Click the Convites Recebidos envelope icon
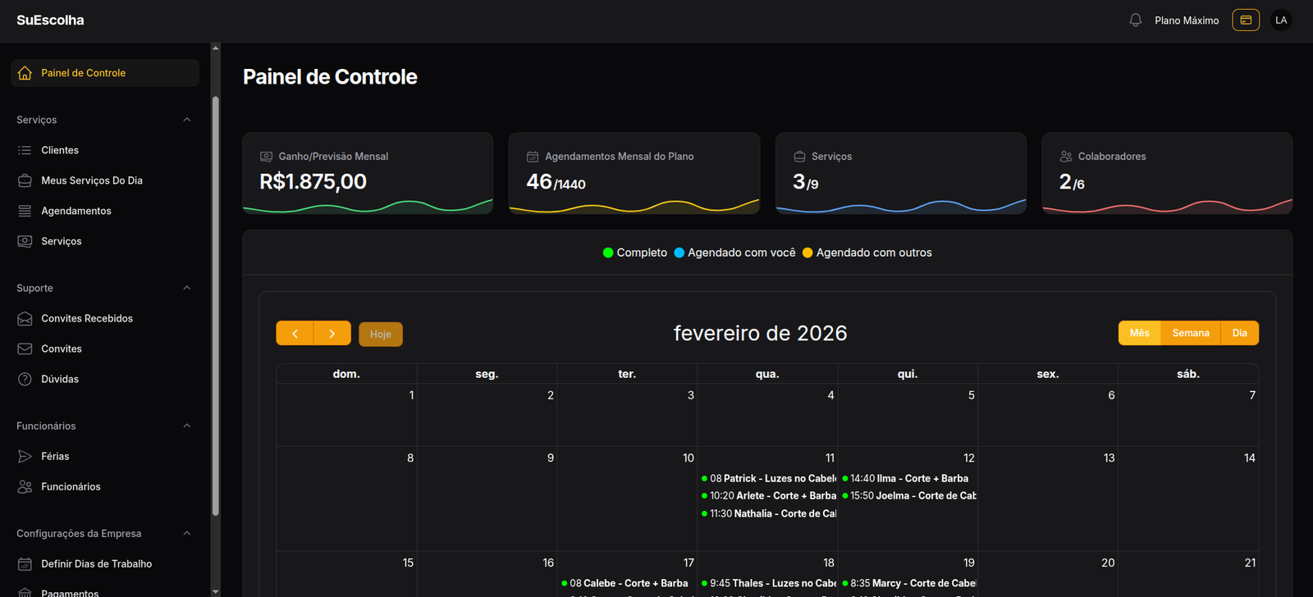 pos(25,318)
